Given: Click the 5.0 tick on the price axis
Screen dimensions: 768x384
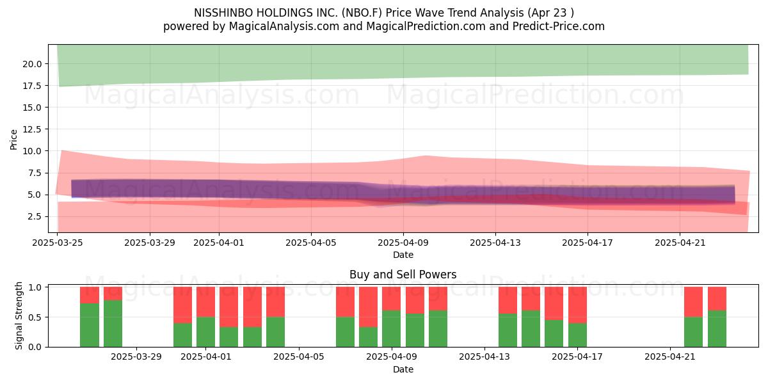Looking at the screenshot, I should tap(35, 195).
